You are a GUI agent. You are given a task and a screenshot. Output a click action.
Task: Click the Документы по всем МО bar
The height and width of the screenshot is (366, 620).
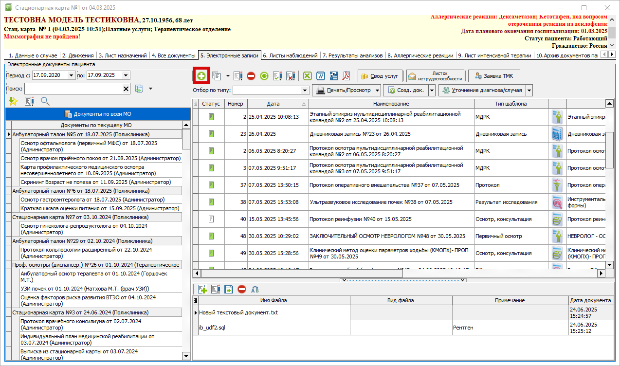click(x=97, y=114)
